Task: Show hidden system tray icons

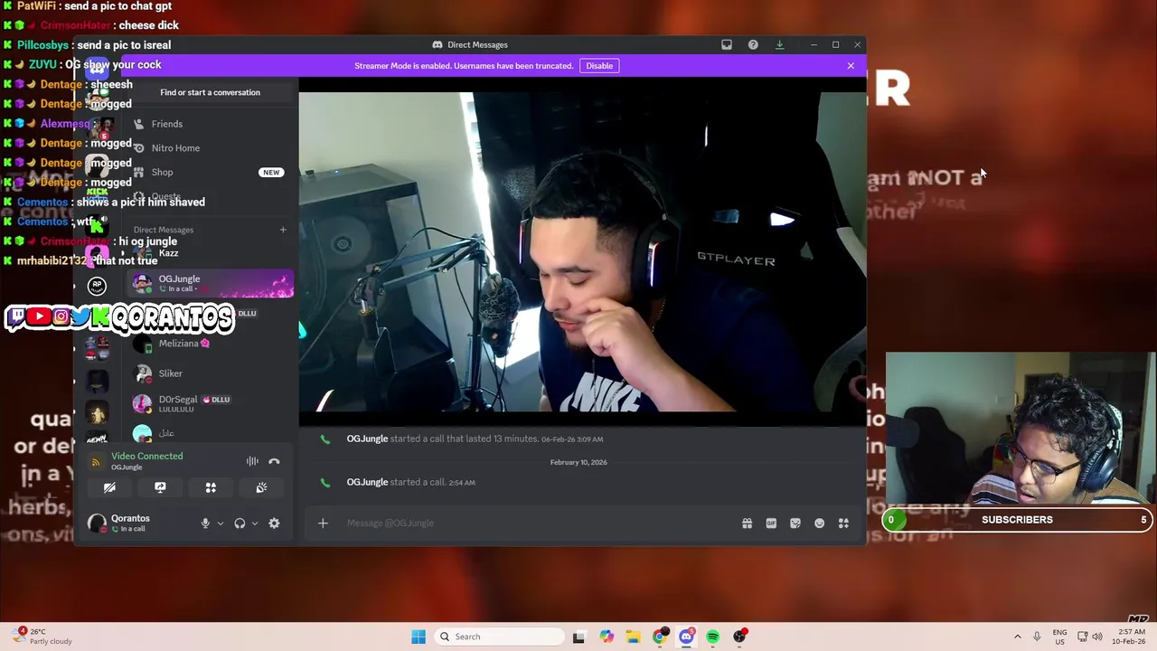Action: point(1017,637)
